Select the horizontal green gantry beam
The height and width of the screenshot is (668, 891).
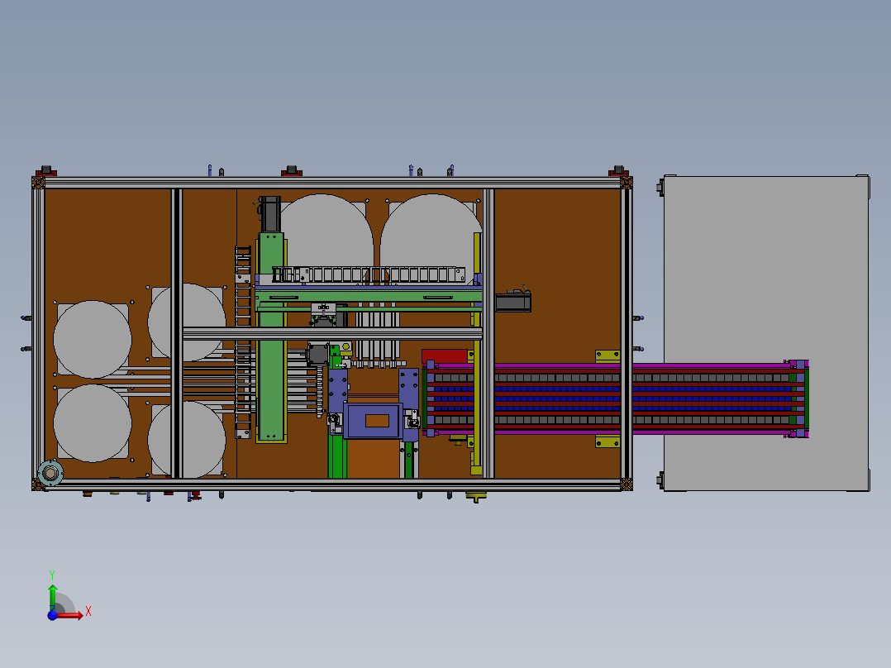(369, 296)
